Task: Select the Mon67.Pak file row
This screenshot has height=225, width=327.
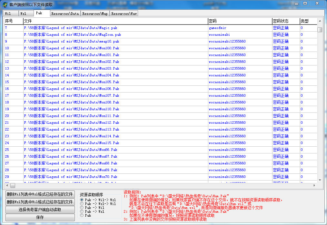Action: pyautogui.click(x=161, y=156)
